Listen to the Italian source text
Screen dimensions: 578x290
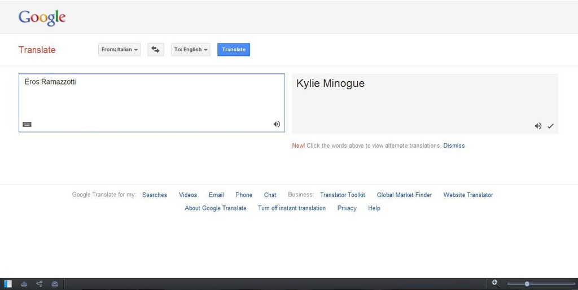(x=277, y=124)
